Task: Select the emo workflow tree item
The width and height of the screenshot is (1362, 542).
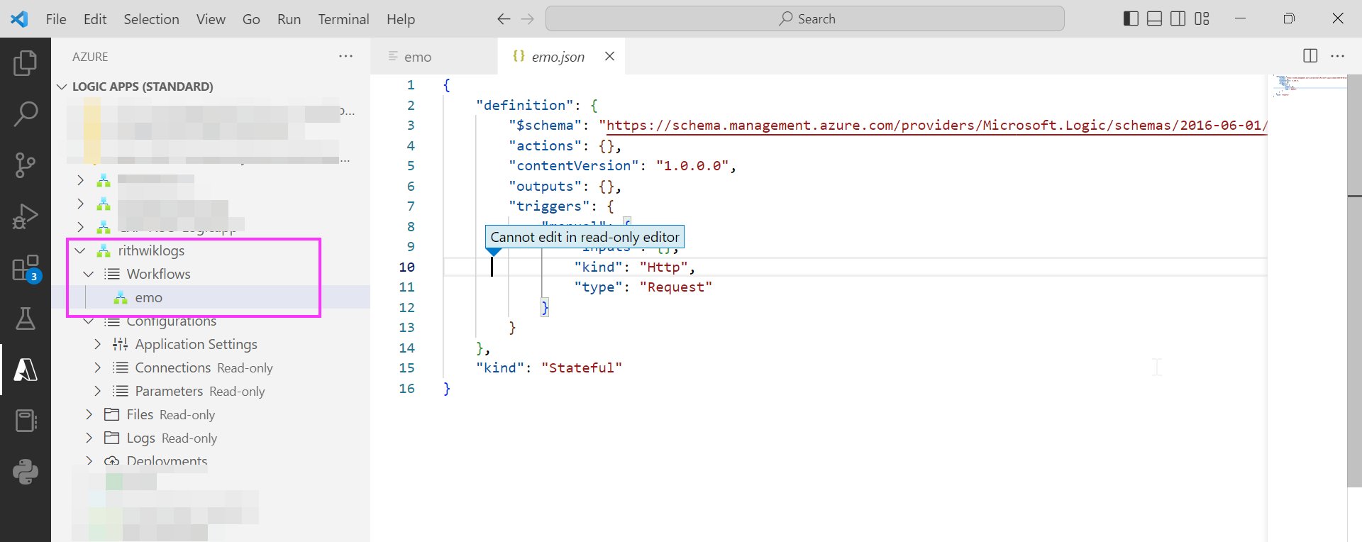Action: (x=211, y=298)
